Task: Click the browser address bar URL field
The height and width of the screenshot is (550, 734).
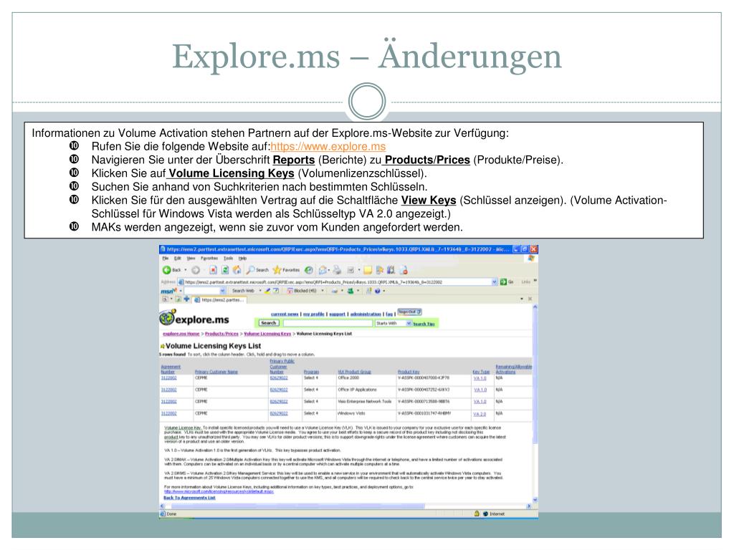Action: pos(338,282)
